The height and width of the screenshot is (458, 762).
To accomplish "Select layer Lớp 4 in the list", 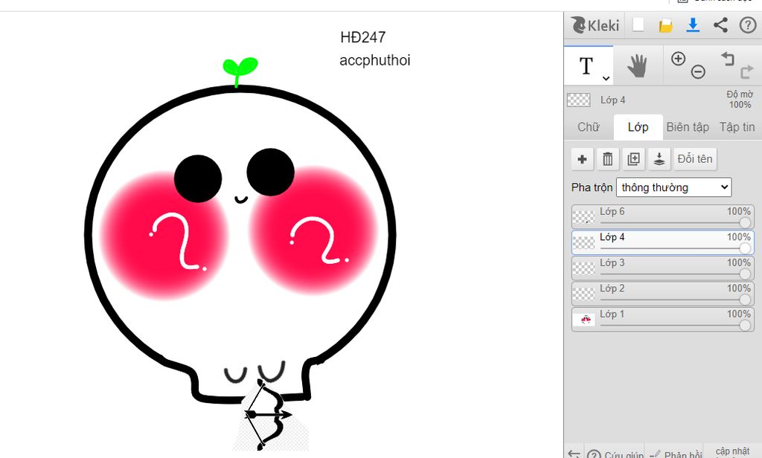I will (663, 242).
